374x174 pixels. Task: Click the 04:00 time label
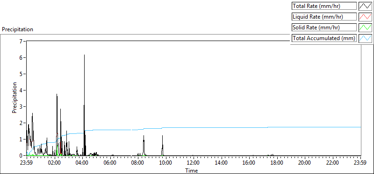82,163
